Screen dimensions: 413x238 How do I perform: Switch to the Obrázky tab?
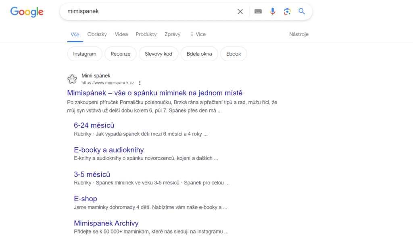click(x=97, y=34)
